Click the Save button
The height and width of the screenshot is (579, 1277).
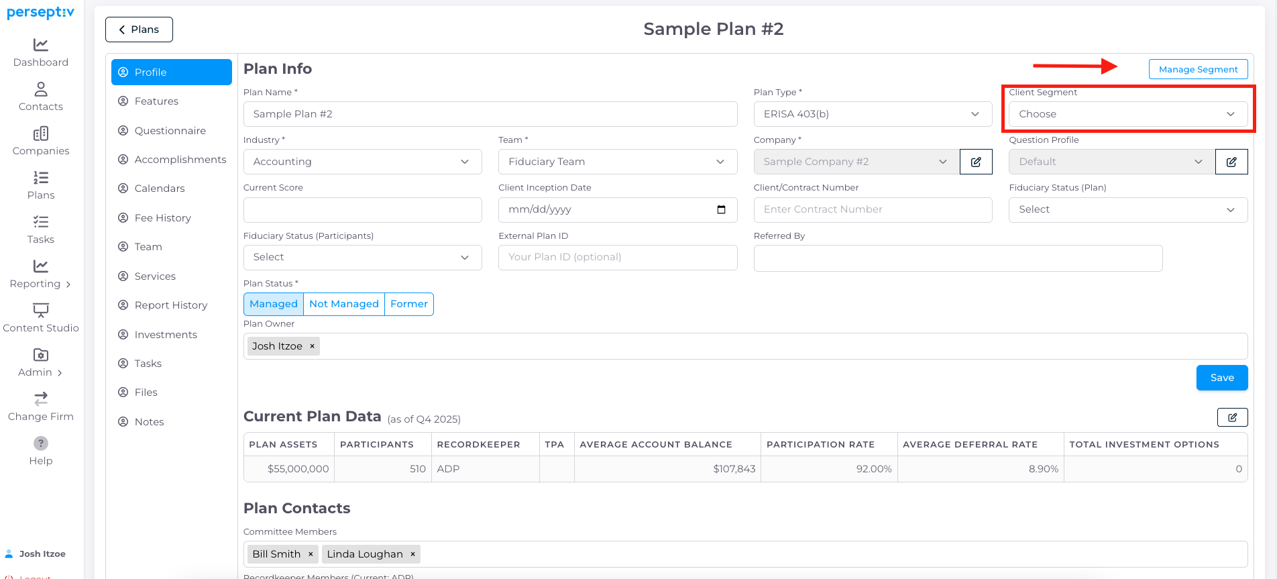coord(1222,378)
